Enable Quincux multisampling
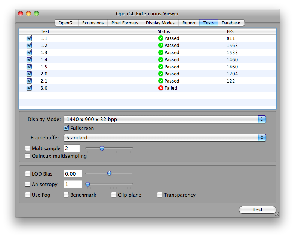 point(28,156)
